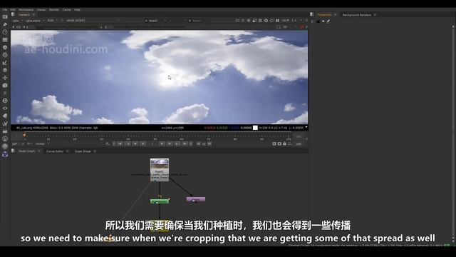The height and width of the screenshot is (257, 456).
Task: Switch to the Curve Editor tab
Action: click(x=55, y=151)
